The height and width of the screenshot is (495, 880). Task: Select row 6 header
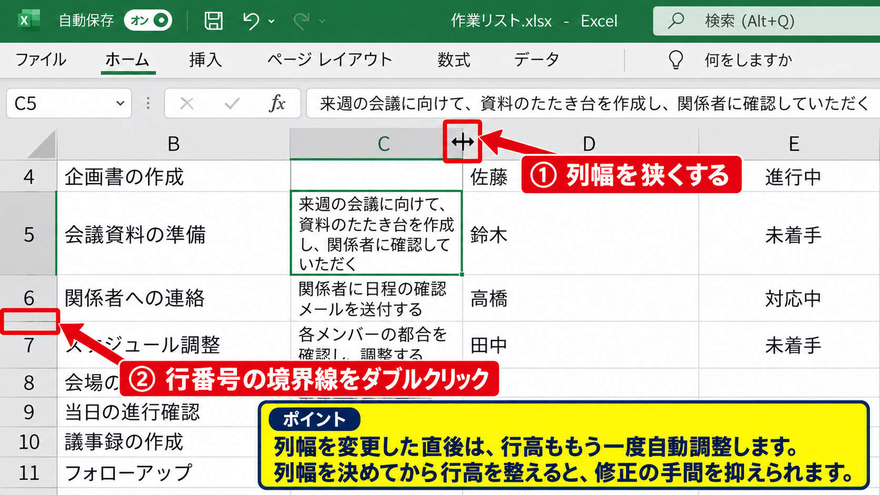(28, 298)
